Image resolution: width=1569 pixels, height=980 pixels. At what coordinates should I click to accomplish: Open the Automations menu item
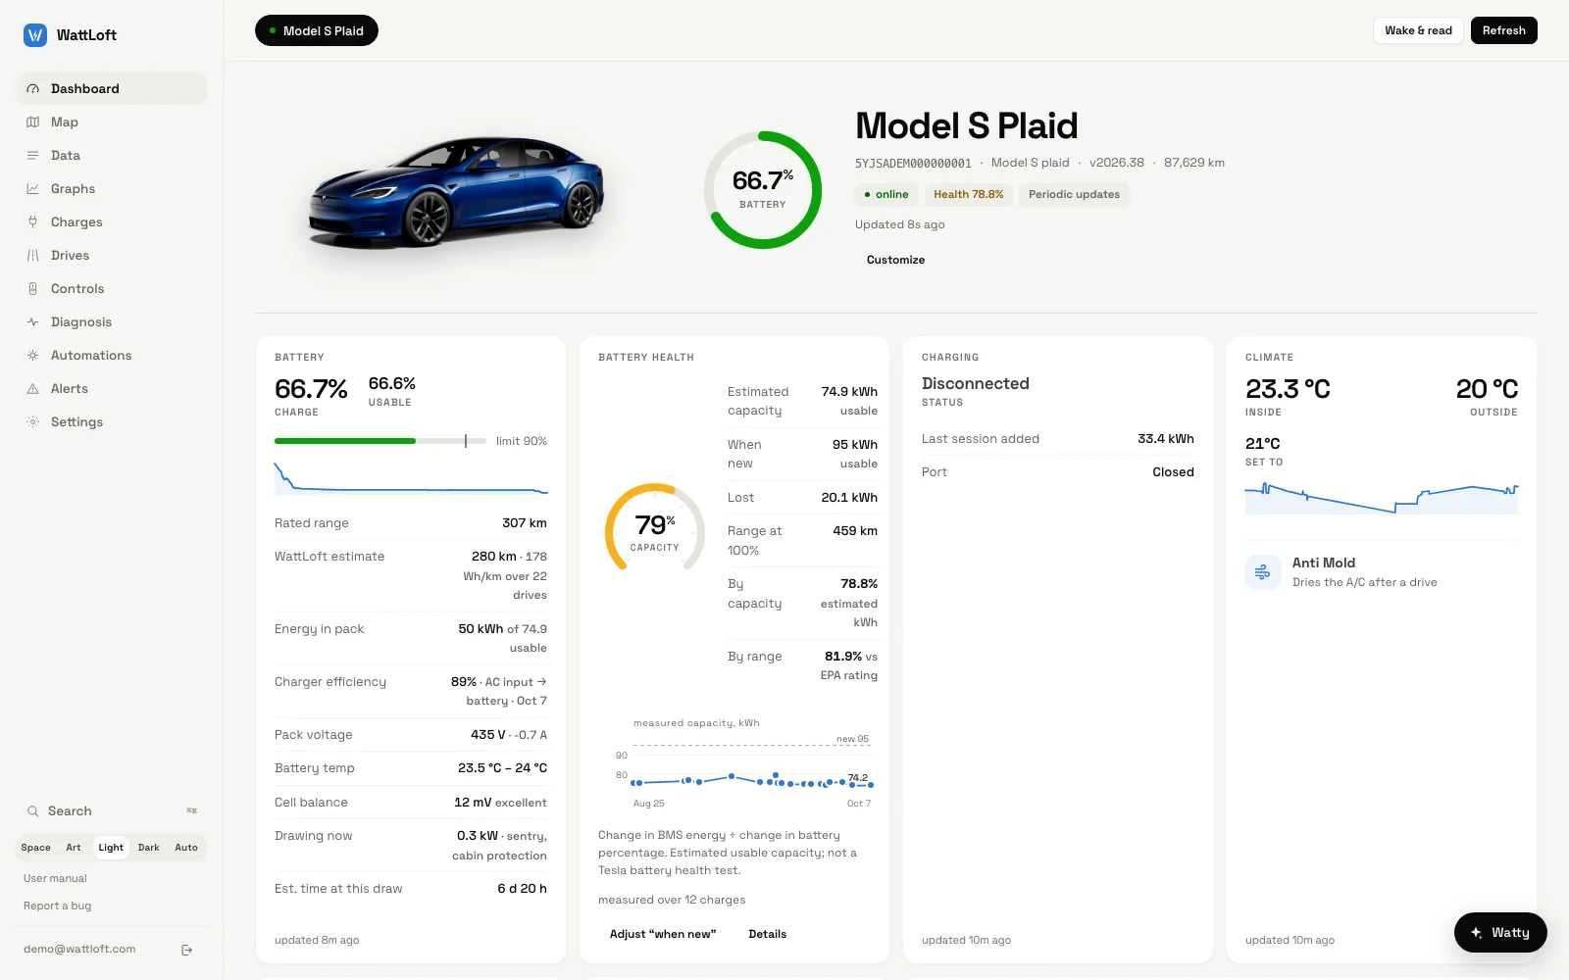click(111, 355)
